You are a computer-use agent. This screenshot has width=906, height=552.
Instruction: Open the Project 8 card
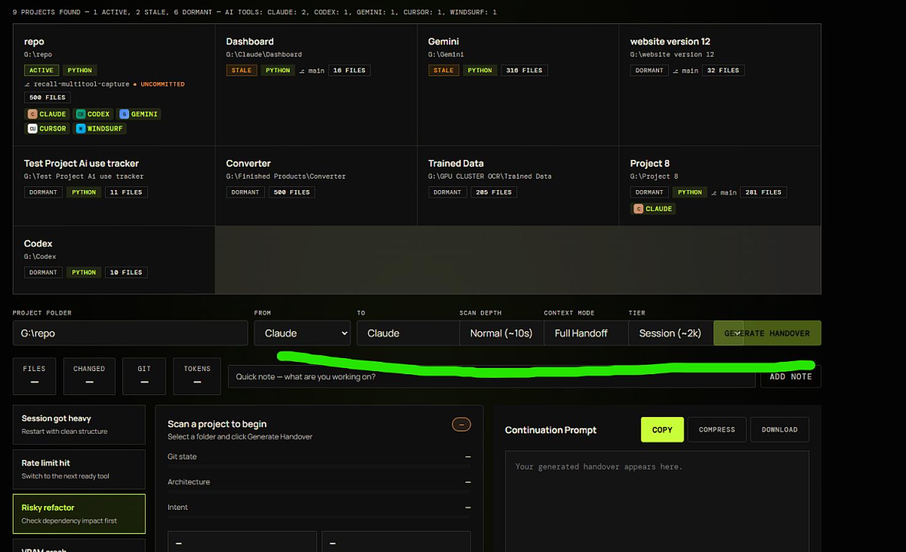point(720,186)
